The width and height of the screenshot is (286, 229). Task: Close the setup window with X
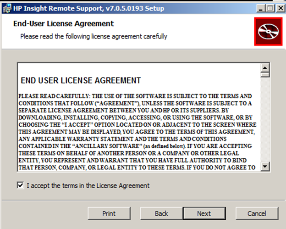[x=280, y=8]
